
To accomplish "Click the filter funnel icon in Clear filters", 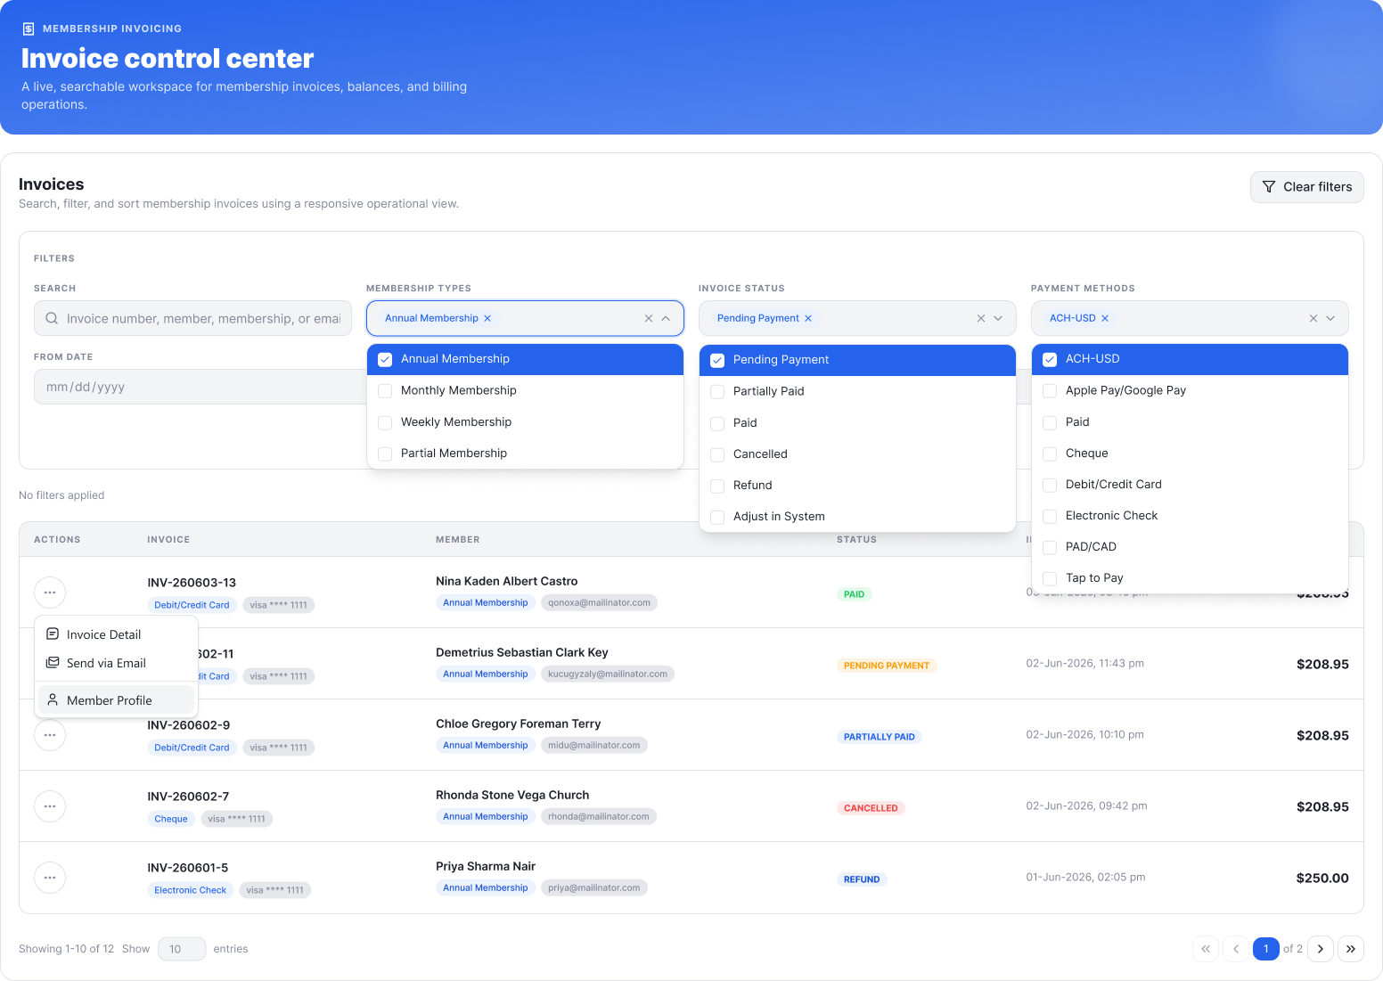I will click(1269, 187).
